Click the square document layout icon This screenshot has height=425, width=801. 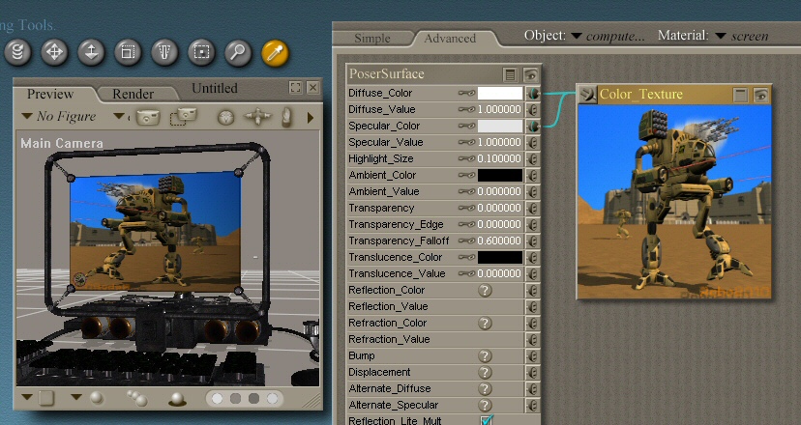[x=46, y=398]
